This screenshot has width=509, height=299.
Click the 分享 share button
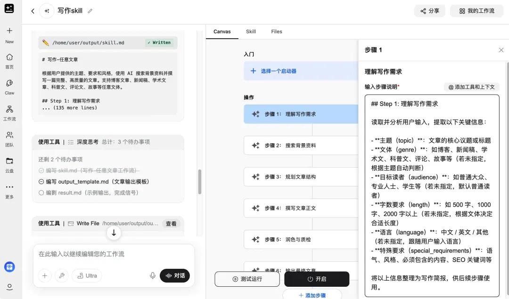click(429, 11)
